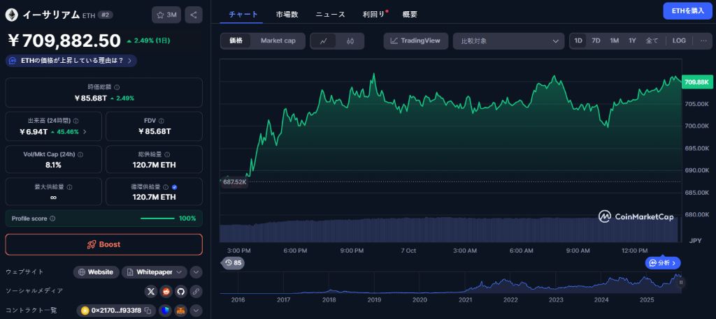This screenshot has width=716, height=319.
Task: Expand the contract list chevron
Action: 196,311
